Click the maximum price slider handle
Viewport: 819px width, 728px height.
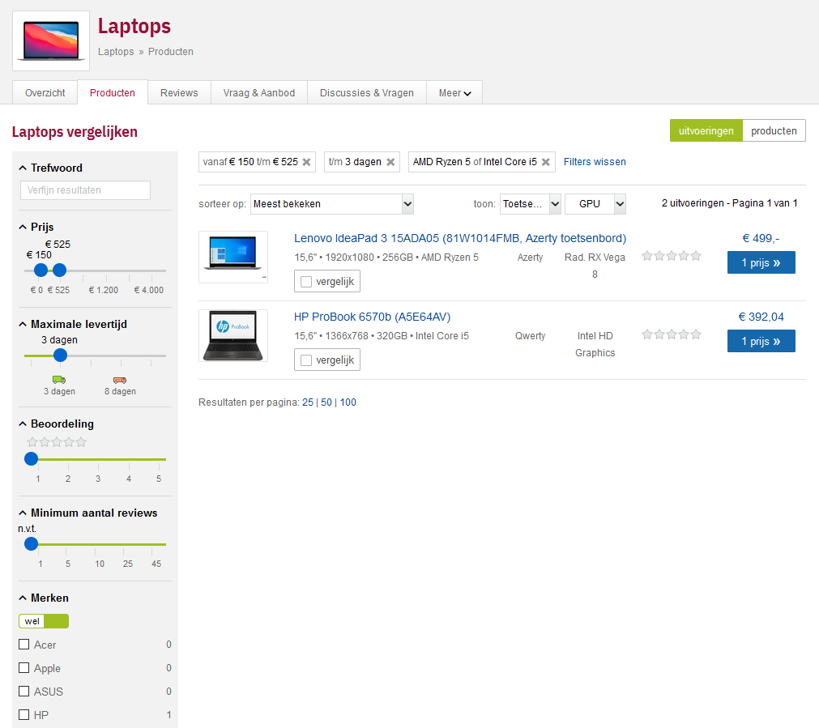(60, 270)
